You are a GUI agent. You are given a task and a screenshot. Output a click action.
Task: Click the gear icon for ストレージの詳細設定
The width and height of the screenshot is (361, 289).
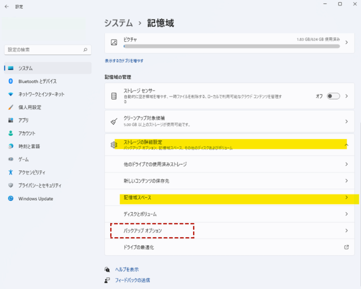point(114,145)
